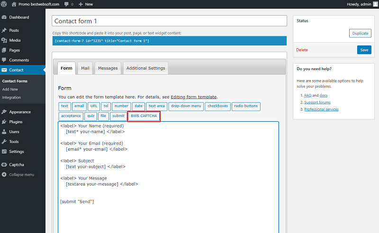Open the FAQ help link
379x233 pixels.
307,95
